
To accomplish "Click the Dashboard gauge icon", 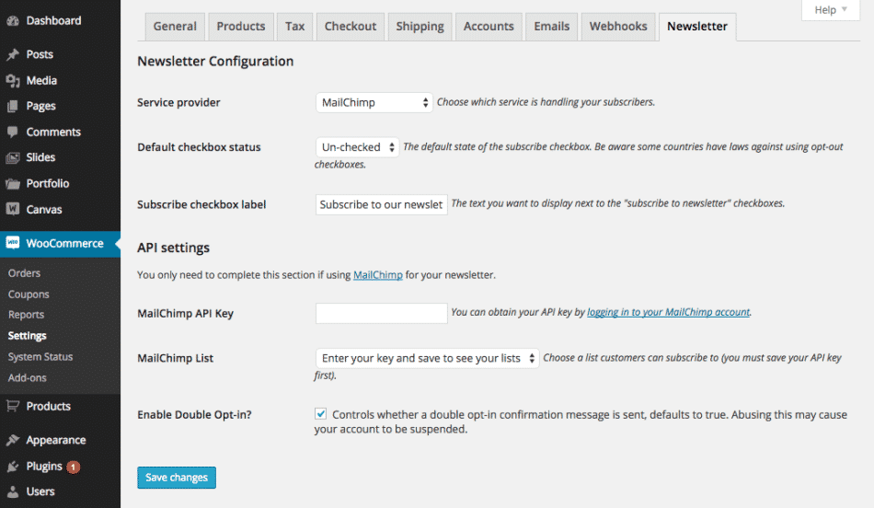I will (13, 21).
